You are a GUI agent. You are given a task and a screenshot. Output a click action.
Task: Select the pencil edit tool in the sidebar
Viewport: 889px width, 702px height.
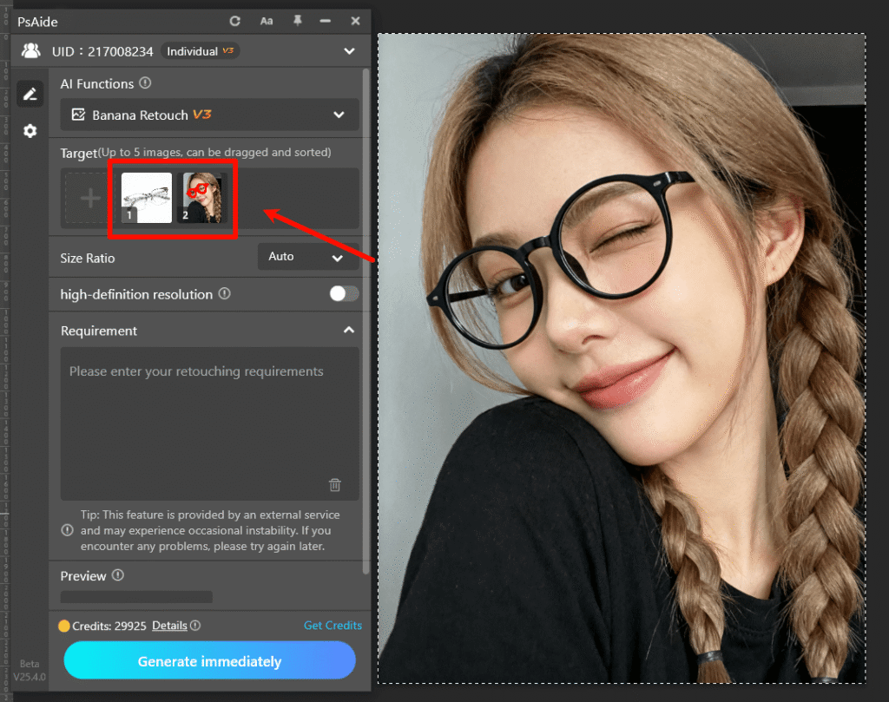point(30,93)
